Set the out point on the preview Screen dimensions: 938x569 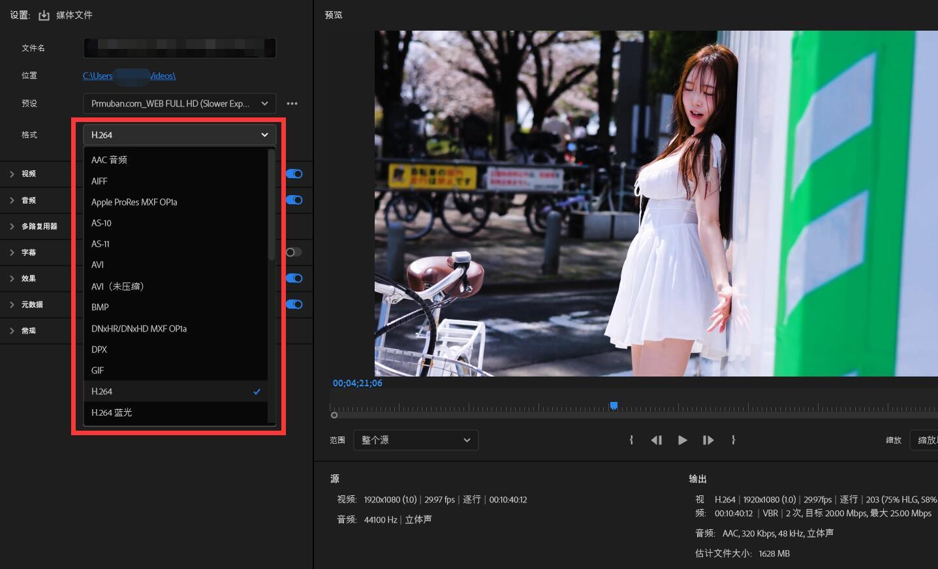733,440
